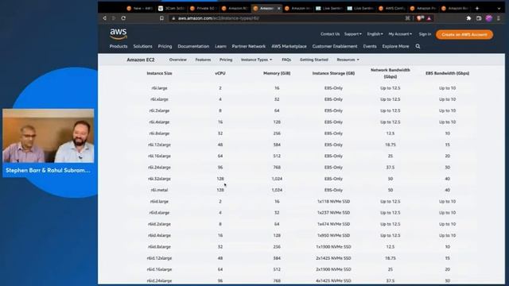Switch to the 'New - AWS' tab
The image size is (509, 286).
(x=140, y=8)
